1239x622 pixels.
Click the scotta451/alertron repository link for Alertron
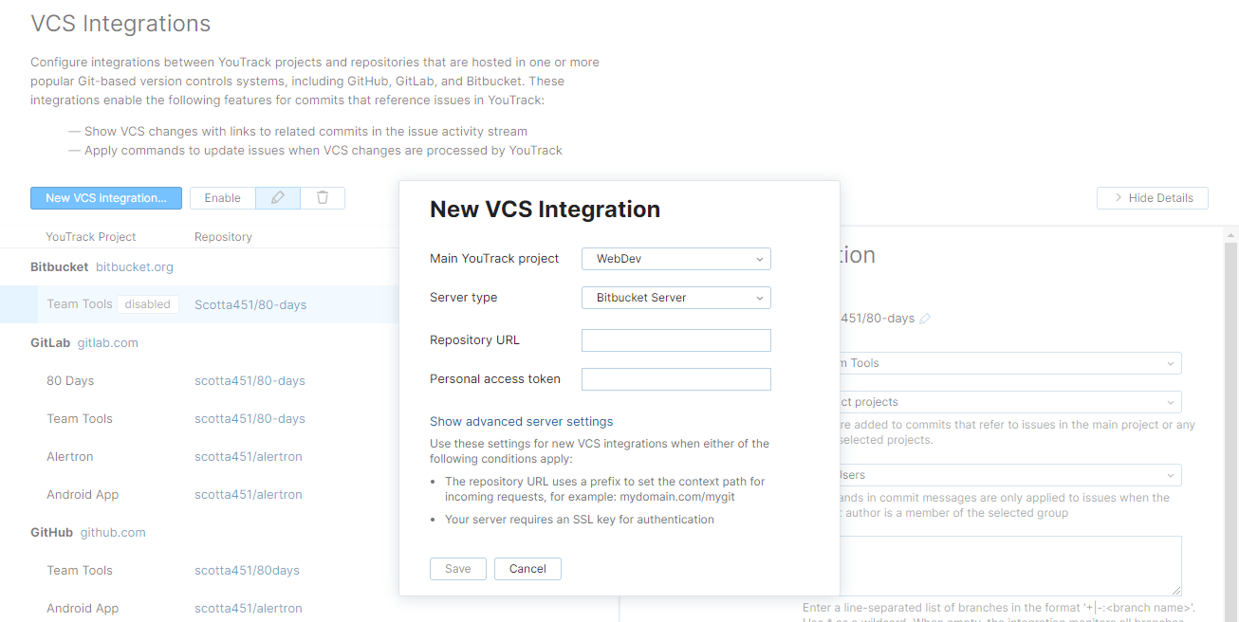click(249, 456)
